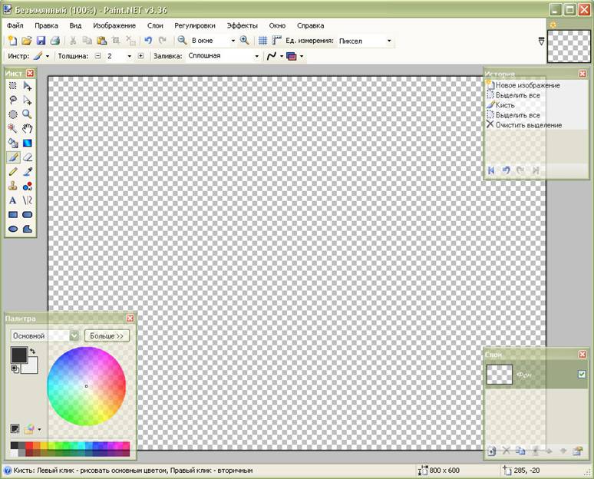
Task: Select the Paint Bucket tool
Action: [13, 143]
